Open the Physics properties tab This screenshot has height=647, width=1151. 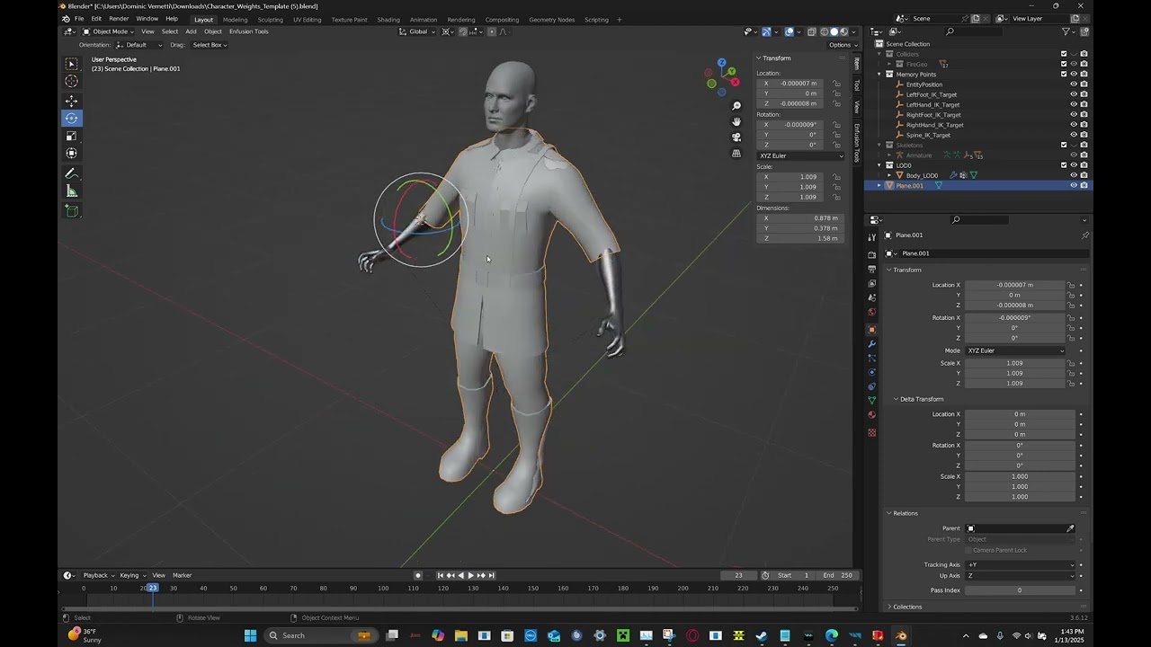871,372
